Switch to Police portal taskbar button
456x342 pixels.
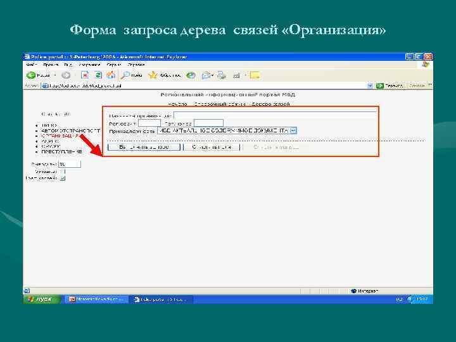pyautogui.click(x=161, y=299)
